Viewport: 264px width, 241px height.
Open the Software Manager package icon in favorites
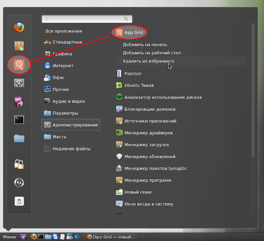19,46
